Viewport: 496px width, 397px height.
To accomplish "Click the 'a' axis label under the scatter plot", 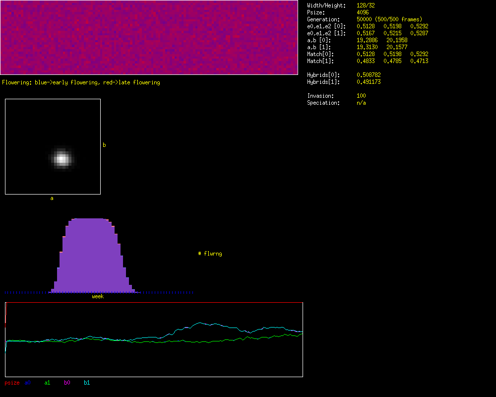I will click(52, 198).
